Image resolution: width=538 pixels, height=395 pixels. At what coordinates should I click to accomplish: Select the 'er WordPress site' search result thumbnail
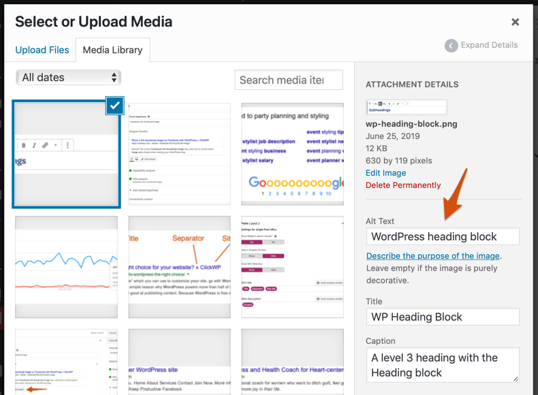[180, 362]
